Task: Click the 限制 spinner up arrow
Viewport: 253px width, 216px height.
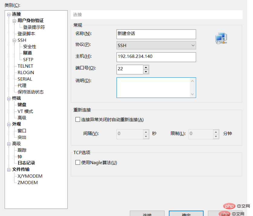Action: coord(216,132)
